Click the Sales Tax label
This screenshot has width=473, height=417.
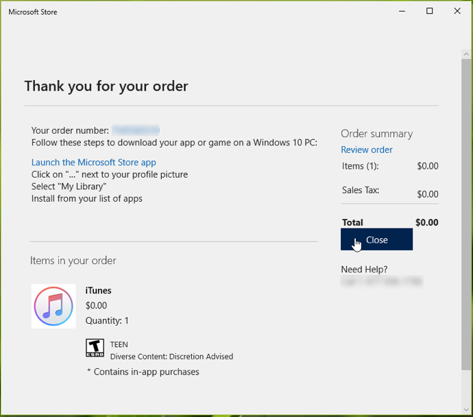(361, 190)
